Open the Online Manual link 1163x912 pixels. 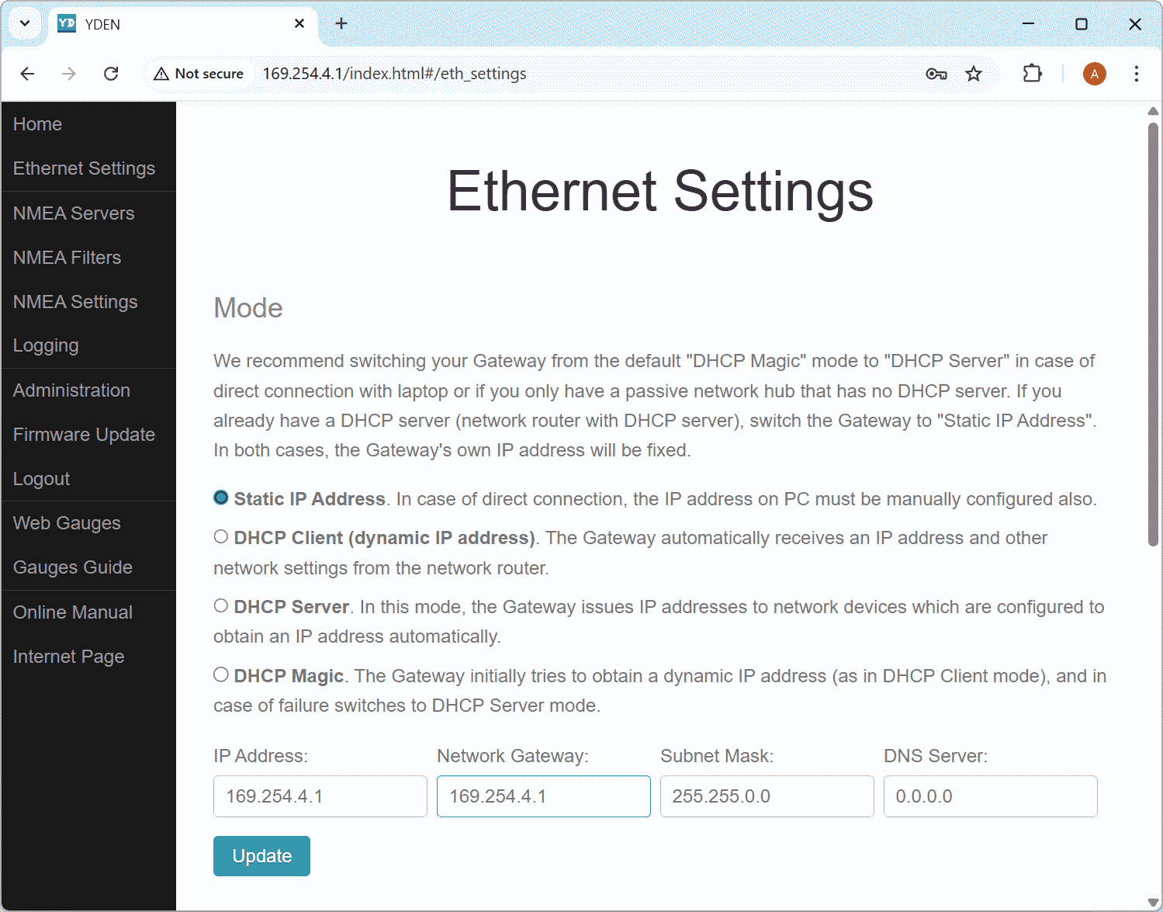(x=71, y=612)
